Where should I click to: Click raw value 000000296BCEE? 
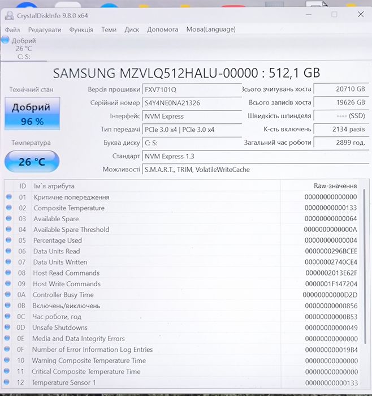(331, 251)
